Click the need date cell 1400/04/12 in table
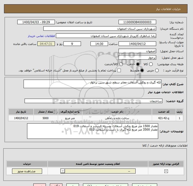193x186 pixels. (x=21, y=118)
